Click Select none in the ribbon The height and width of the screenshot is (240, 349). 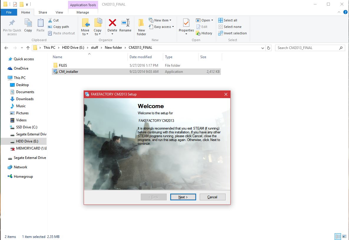coord(230,27)
